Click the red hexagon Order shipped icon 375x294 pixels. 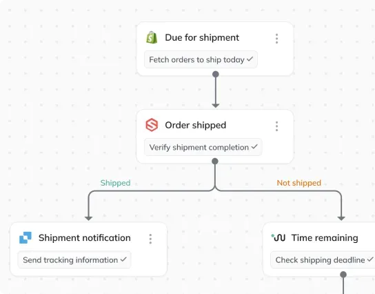pyautogui.click(x=152, y=125)
